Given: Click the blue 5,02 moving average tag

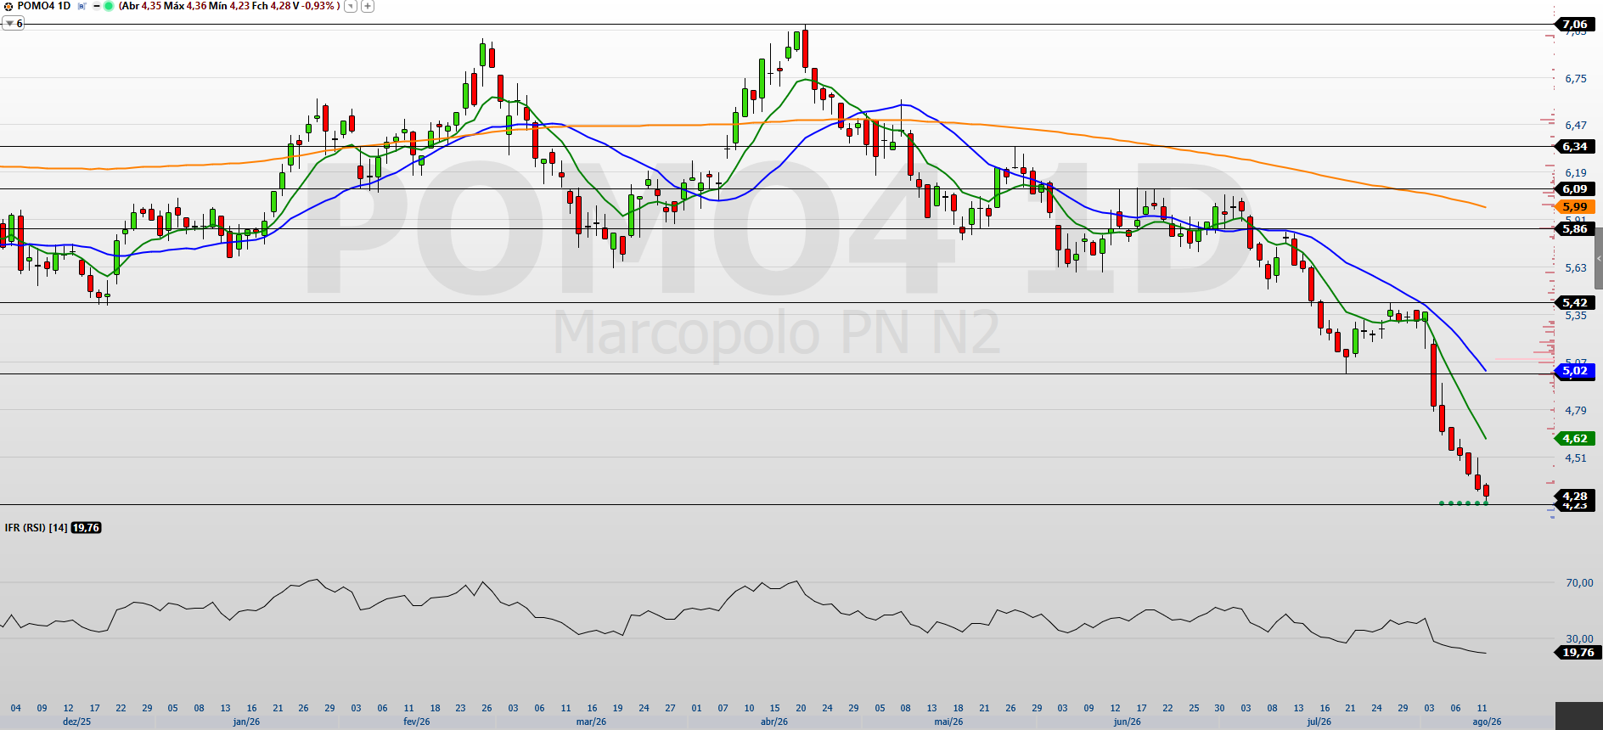Looking at the screenshot, I should tap(1575, 371).
